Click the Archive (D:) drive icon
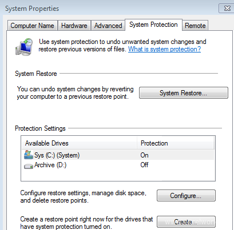This screenshot has height=230, width=234. coord(29,166)
